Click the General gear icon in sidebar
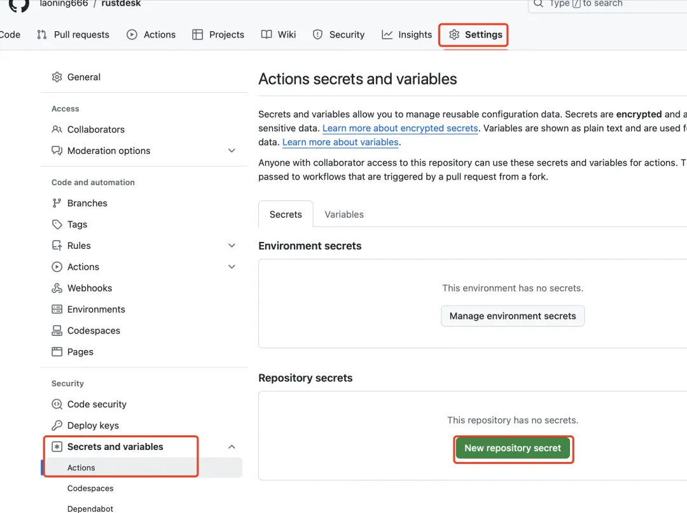This screenshot has width=687, height=513. tap(57, 77)
